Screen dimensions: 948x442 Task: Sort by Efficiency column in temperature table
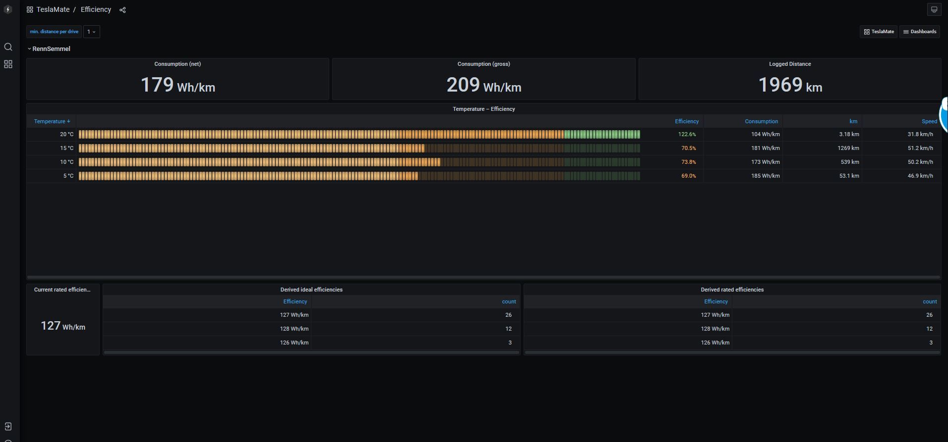pyautogui.click(x=687, y=121)
